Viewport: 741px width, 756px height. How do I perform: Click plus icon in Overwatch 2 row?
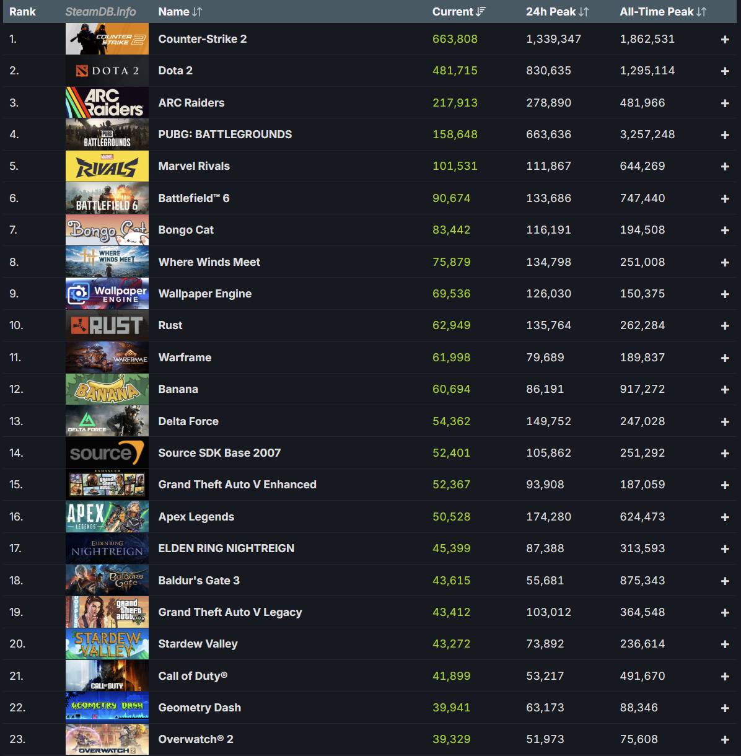point(725,740)
